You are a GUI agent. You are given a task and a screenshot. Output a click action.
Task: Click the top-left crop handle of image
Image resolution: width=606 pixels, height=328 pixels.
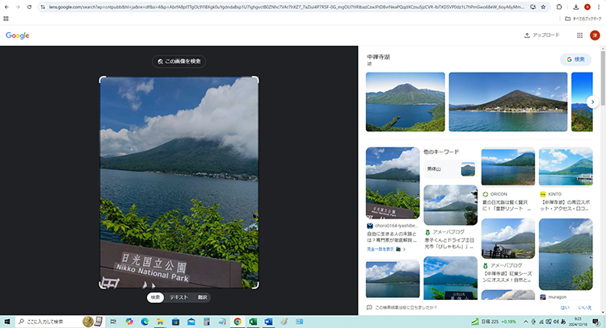[101, 78]
